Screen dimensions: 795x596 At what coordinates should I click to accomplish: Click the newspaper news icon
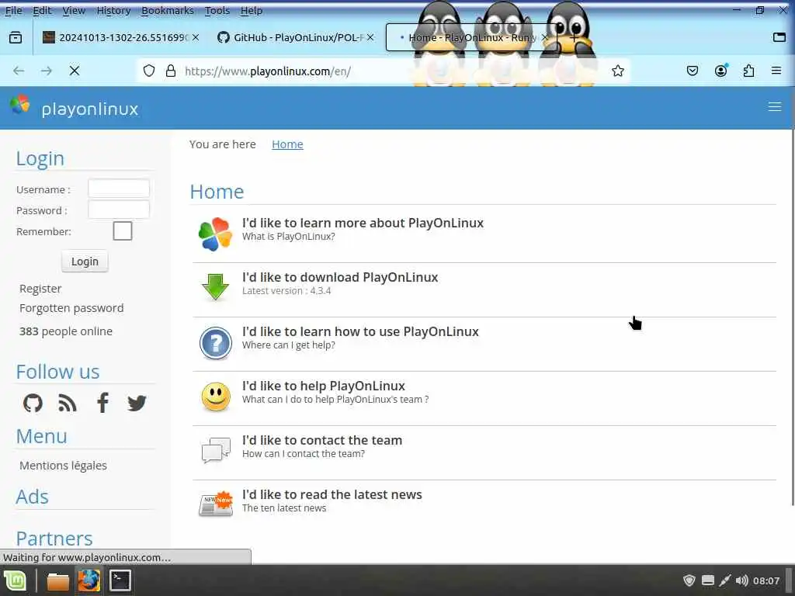pyautogui.click(x=216, y=504)
